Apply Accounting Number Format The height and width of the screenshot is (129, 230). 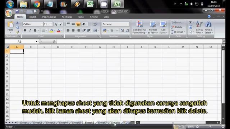click(x=105, y=30)
